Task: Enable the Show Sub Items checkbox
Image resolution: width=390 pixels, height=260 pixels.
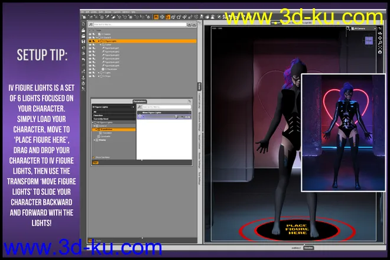Action: (93, 157)
